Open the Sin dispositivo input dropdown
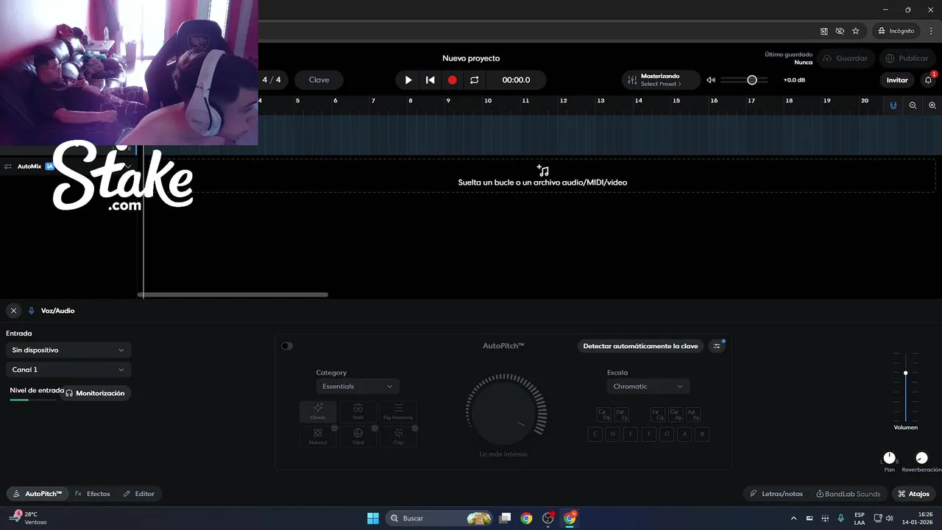Image resolution: width=942 pixels, height=530 pixels. pyautogui.click(x=68, y=350)
